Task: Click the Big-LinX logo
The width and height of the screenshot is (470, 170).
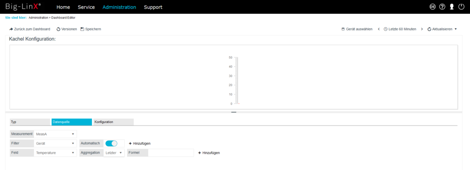Action: (x=23, y=7)
